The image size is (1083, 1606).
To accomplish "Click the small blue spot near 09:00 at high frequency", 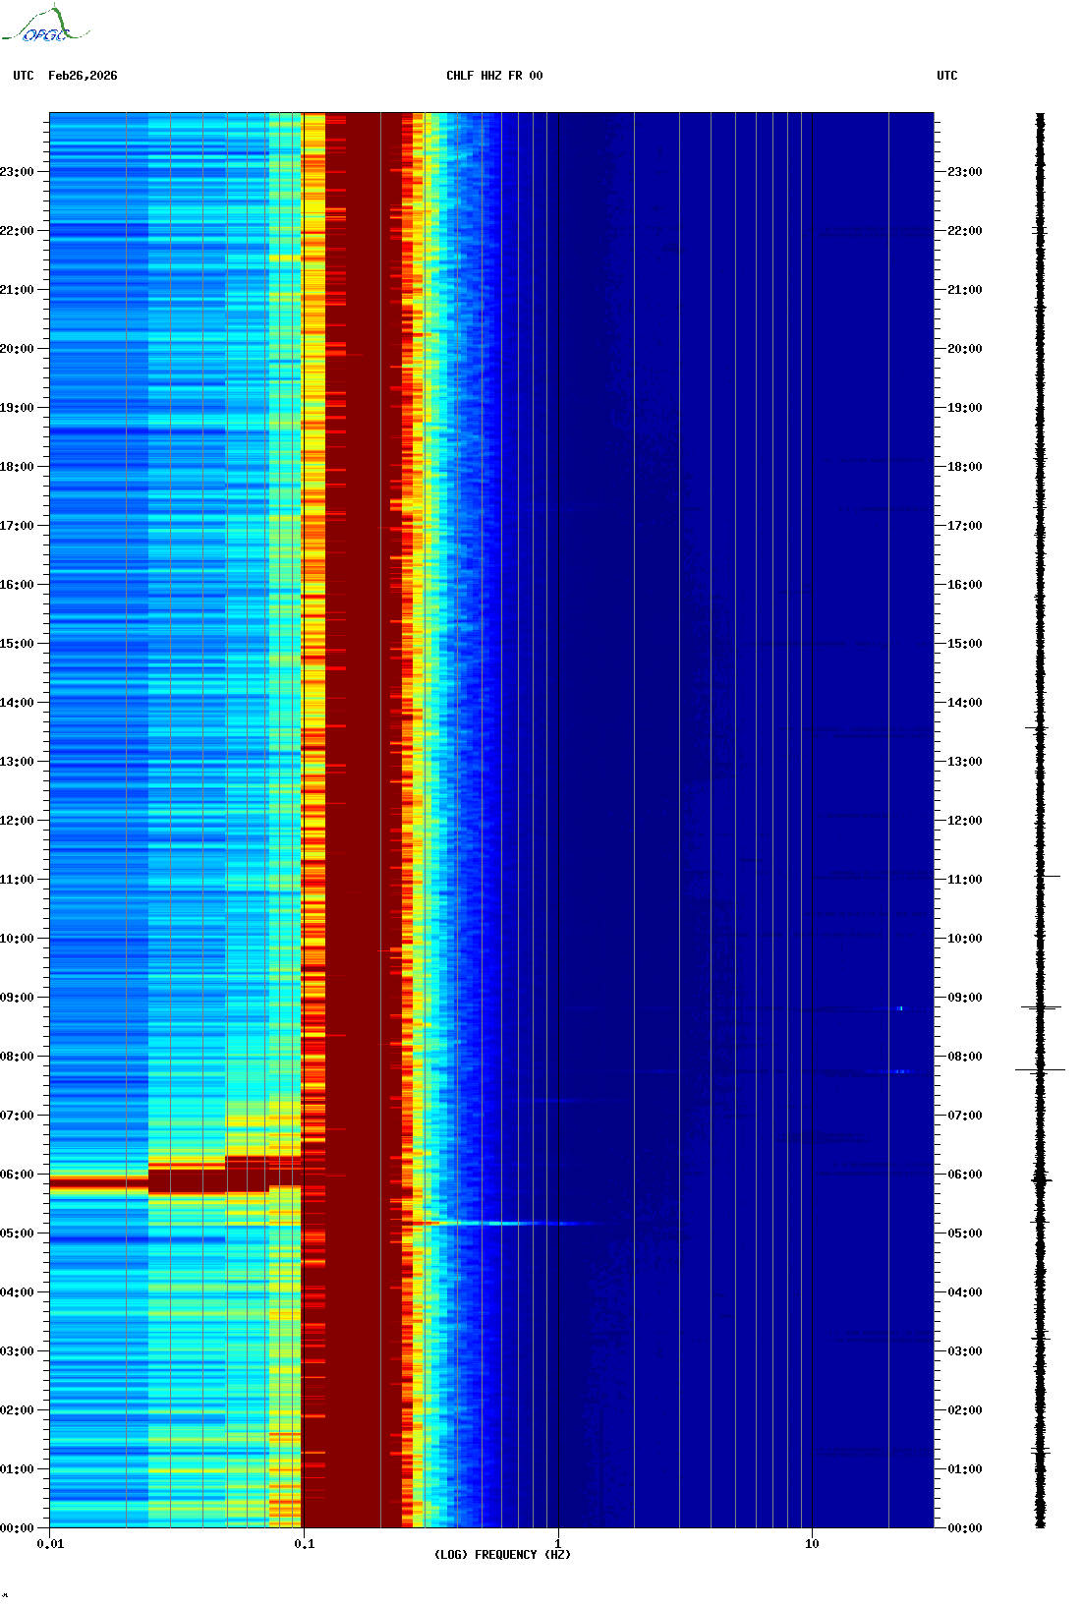I will click(x=899, y=1008).
